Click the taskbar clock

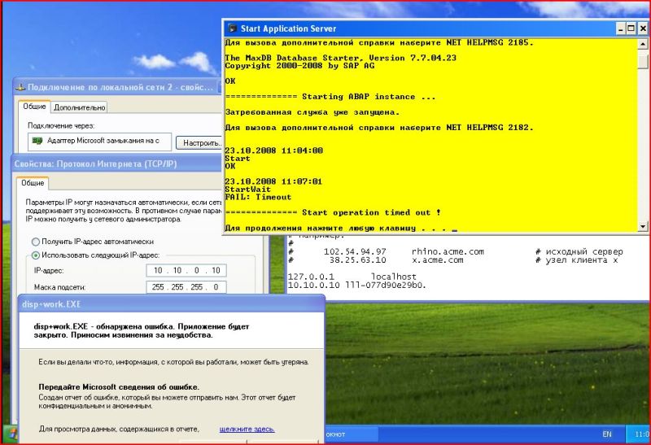click(641, 434)
